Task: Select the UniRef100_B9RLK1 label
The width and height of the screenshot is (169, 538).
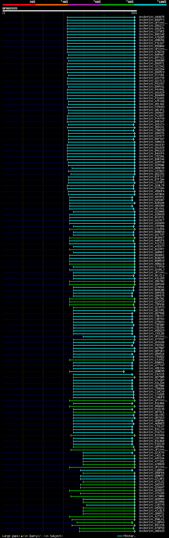Action: click(x=152, y=519)
